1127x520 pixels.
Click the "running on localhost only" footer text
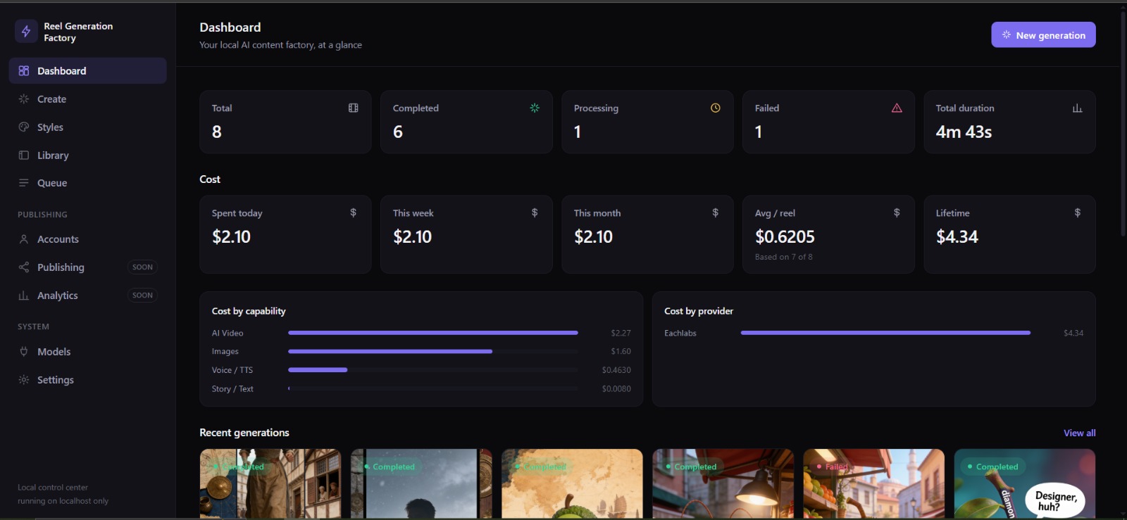(63, 501)
